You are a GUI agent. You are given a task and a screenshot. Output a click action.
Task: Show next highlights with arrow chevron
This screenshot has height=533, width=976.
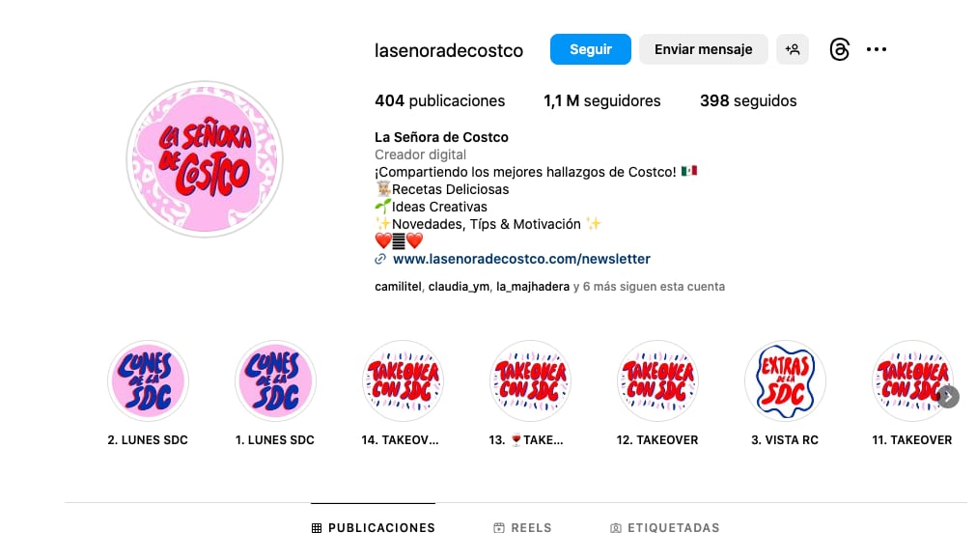coord(948,397)
